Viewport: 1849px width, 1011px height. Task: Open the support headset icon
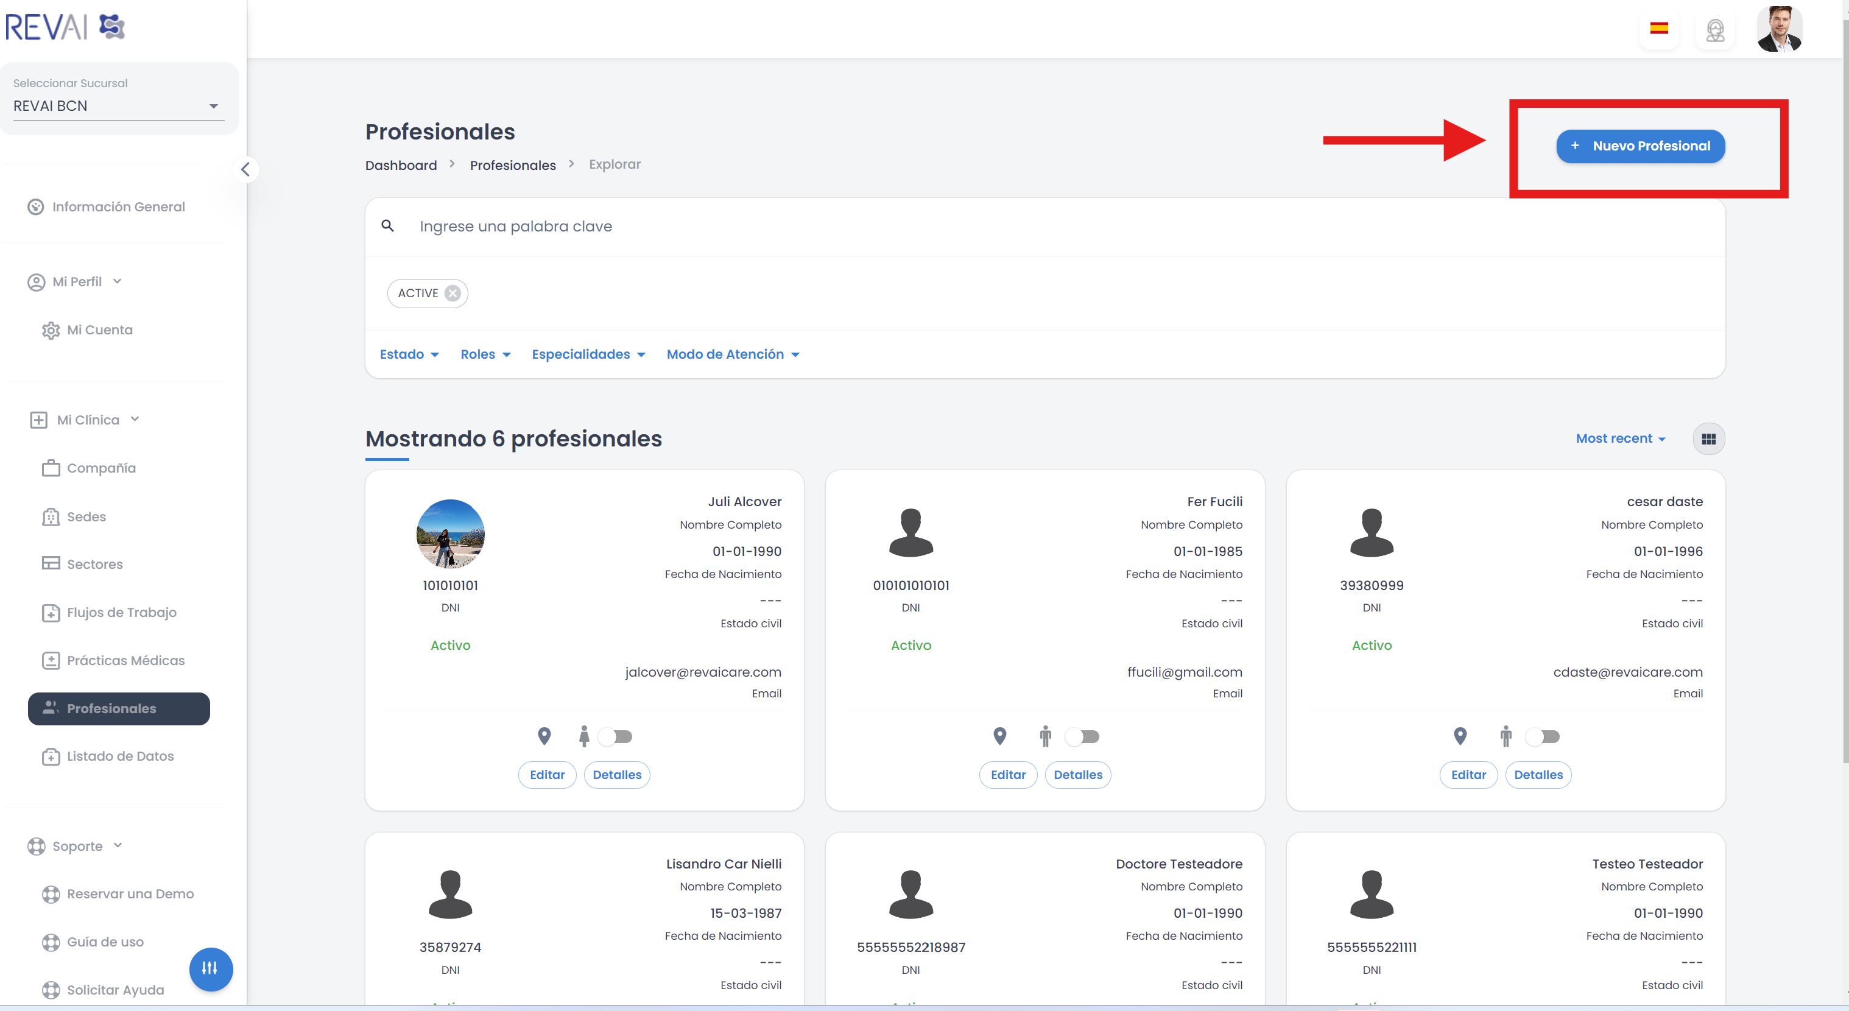click(x=1715, y=30)
